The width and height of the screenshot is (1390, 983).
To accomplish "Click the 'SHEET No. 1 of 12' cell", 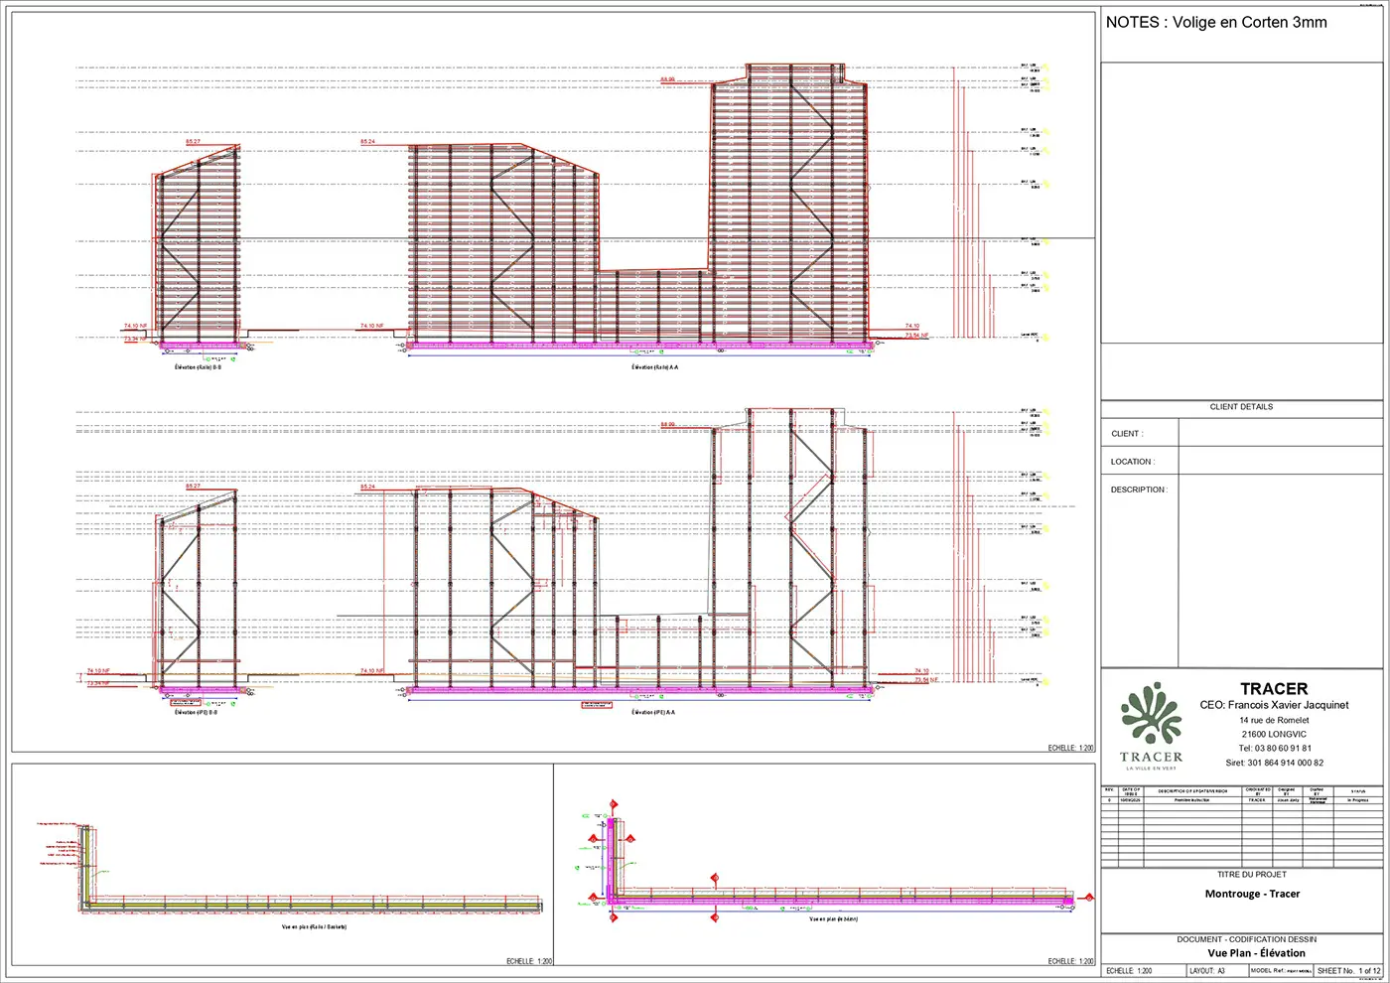I will tap(1348, 970).
